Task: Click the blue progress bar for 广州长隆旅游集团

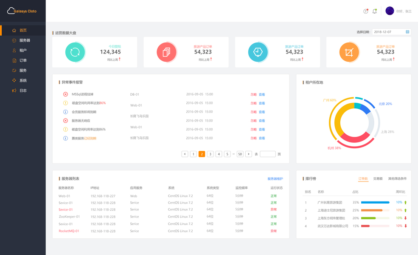Action: click(375, 202)
